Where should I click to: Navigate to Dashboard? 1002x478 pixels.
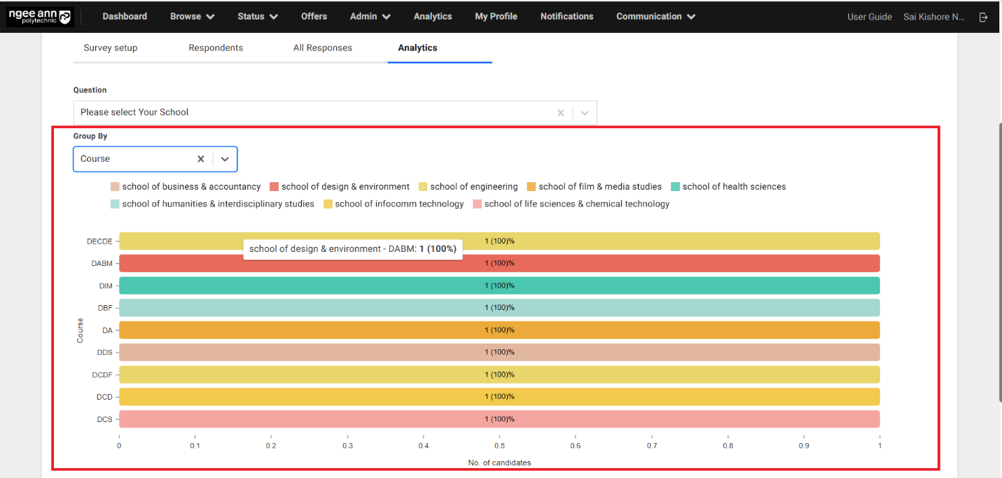(125, 16)
